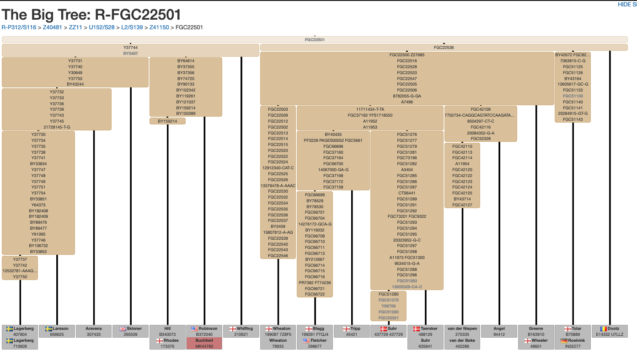Viewport: 637px width, 361px height.
Task: Select the single BY159214 branch block
Action: pyautogui.click(x=167, y=121)
